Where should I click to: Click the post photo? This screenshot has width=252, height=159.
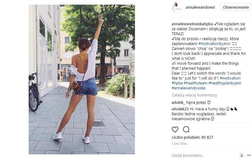(x=82, y=79)
